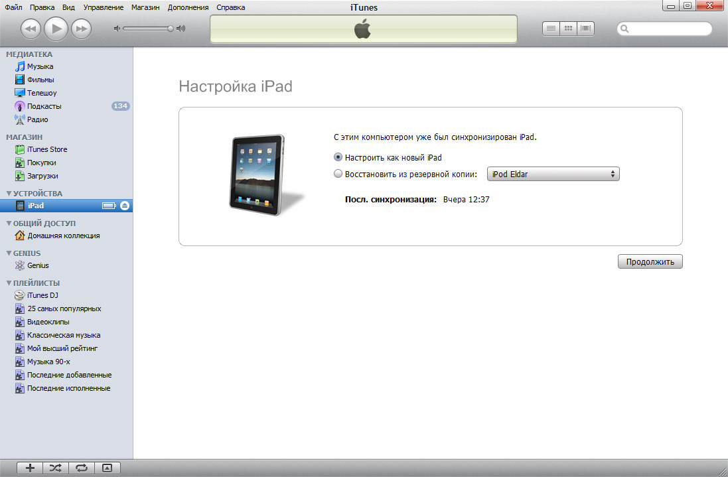Click the iPad thumbnail image
The width and height of the screenshot is (728, 477).
coord(266,175)
